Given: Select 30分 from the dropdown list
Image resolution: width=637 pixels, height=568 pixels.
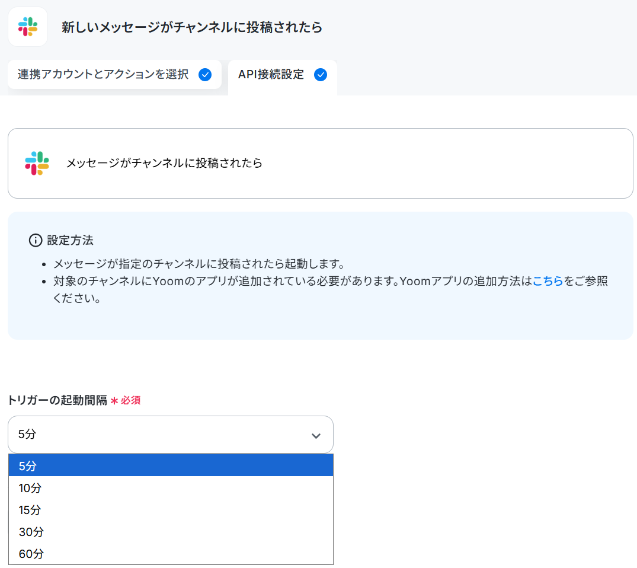Looking at the screenshot, I should (x=171, y=531).
